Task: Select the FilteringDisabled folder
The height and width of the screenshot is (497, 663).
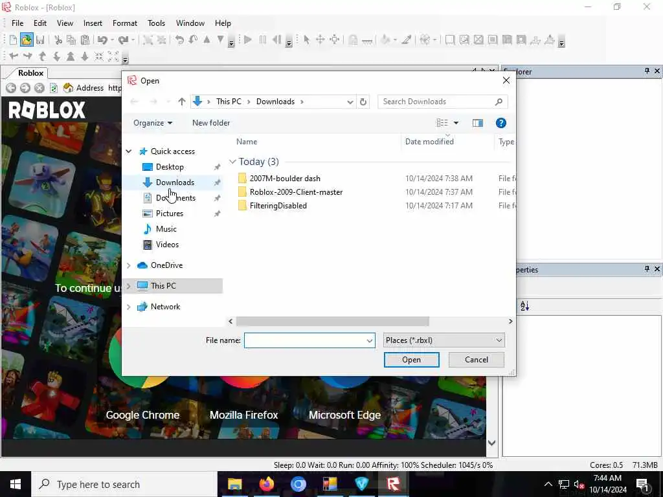Action: click(278, 206)
